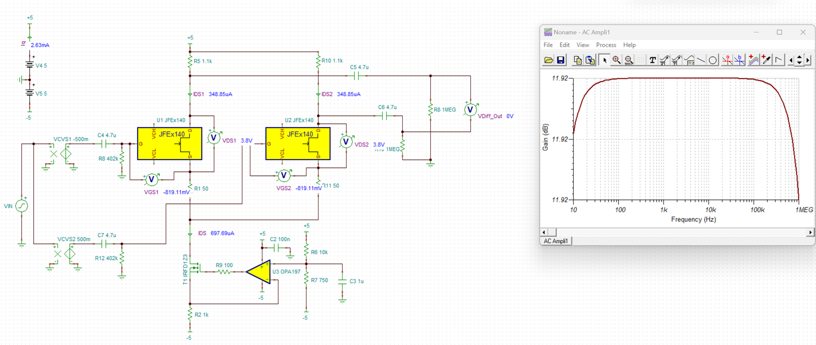
Task: Open the View menu
Action: point(583,45)
